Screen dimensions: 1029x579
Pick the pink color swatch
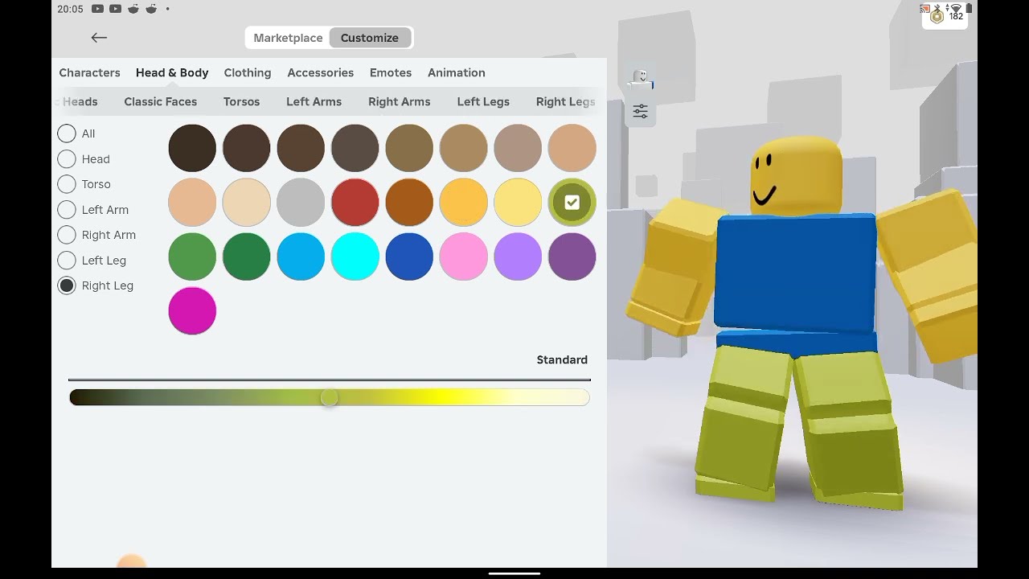[x=464, y=257]
